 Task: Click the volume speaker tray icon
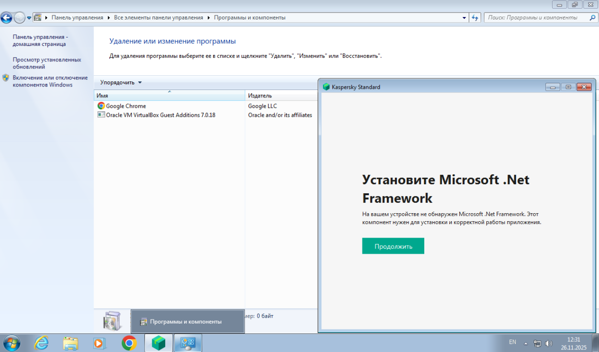tap(549, 344)
